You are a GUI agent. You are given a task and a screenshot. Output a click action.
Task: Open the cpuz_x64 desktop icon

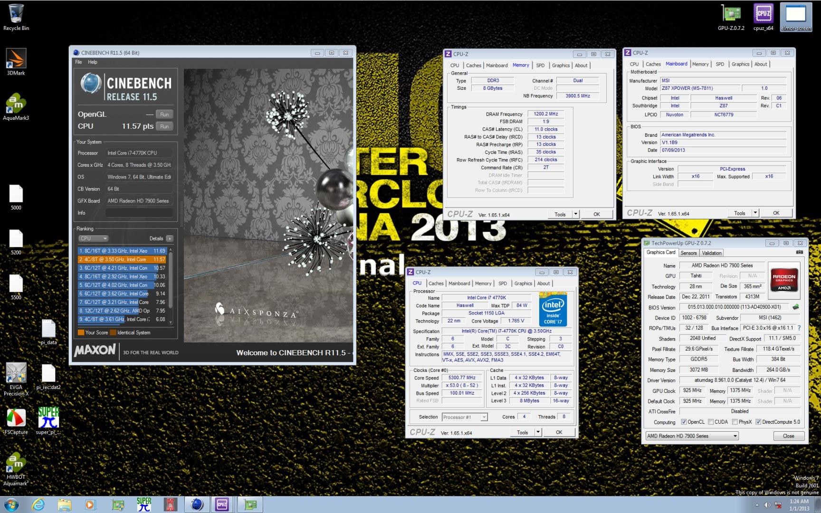(x=763, y=18)
